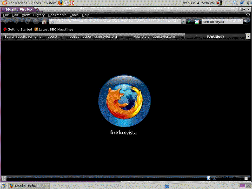252x189 pixels.
Task: Click the search tool tray icon
Action: pyautogui.click(x=235, y=3)
